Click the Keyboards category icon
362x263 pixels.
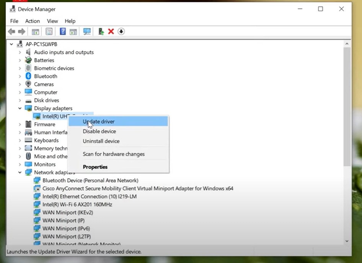tap(28, 140)
